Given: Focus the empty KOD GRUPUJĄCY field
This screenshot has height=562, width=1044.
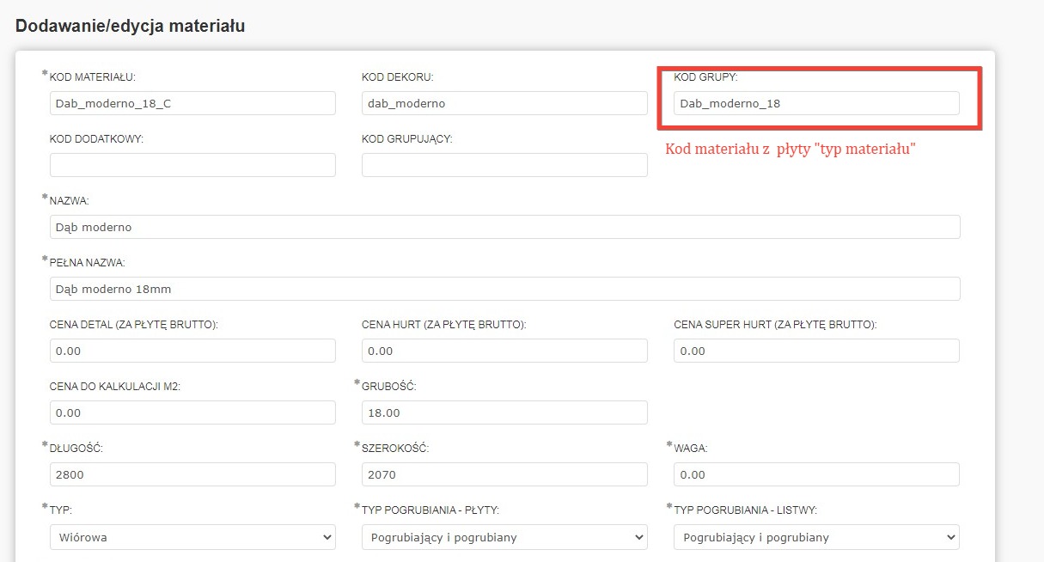Looking at the screenshot, I should [x=504, y=165].
